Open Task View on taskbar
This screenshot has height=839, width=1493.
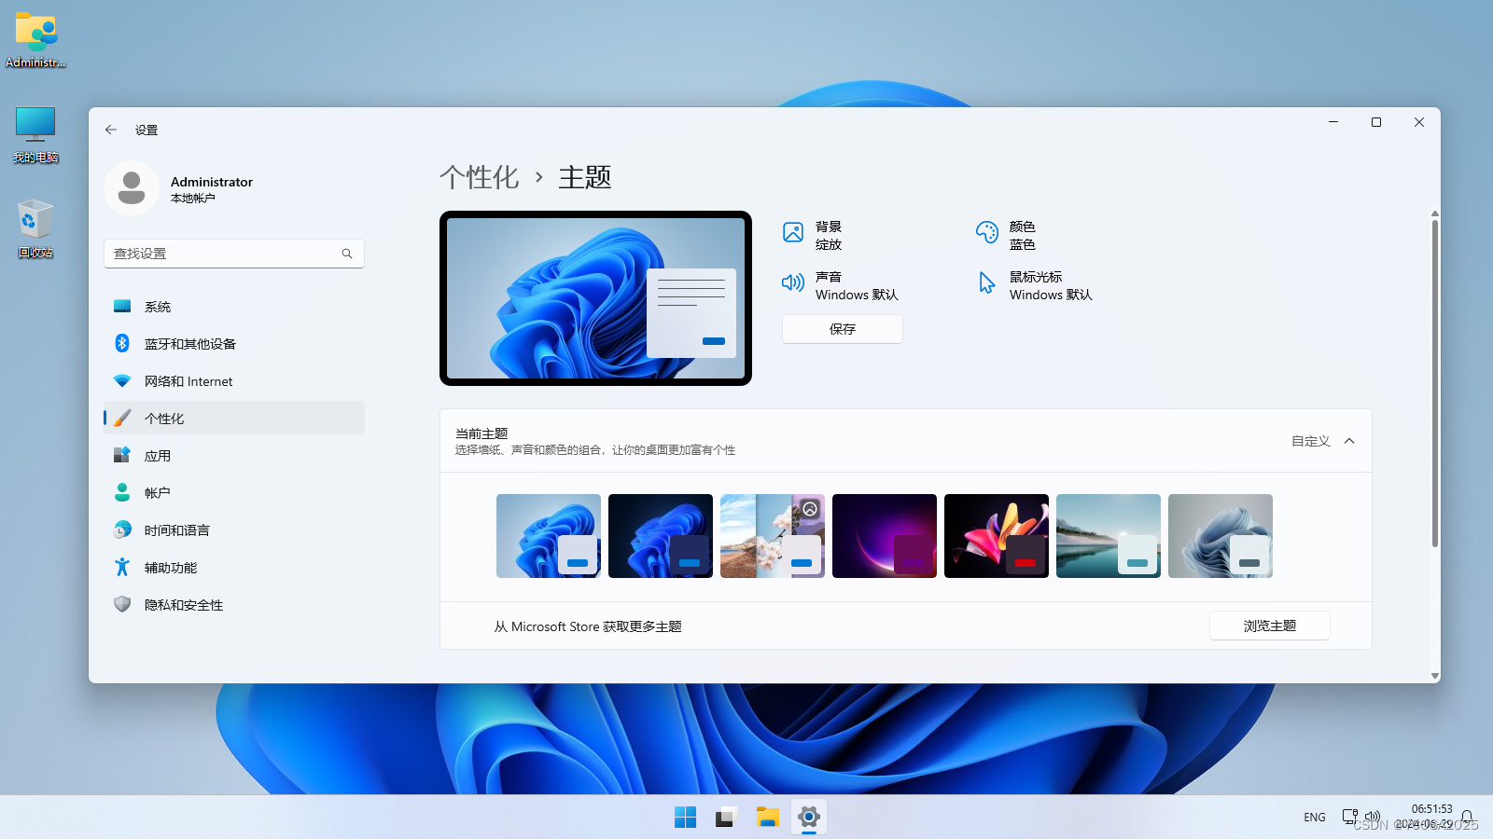pos(727,818)
